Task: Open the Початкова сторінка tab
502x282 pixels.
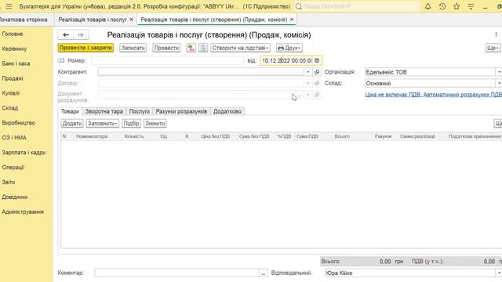Action: (24, 20)
